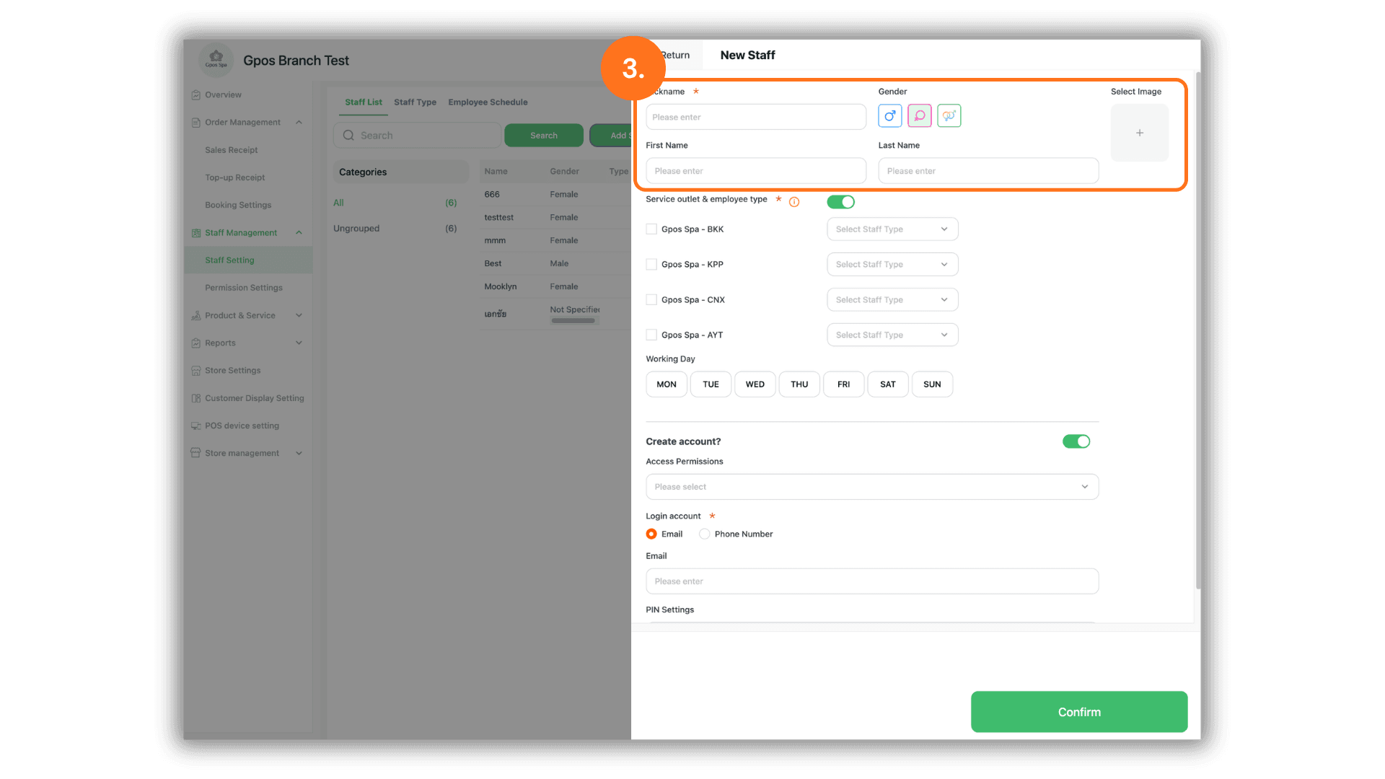The width and height of the screenshot is (1385, 779).
Task: Click the green Confirm button
Action: (x=1079, y=712)
